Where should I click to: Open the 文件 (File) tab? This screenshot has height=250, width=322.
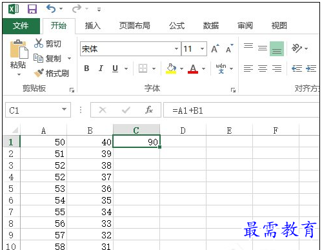[x=21, y=26]
